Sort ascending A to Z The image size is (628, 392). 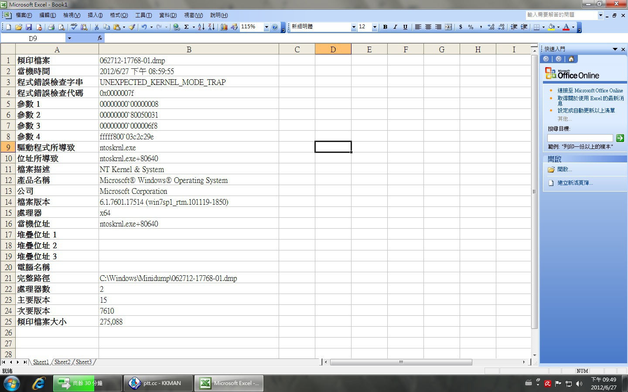click(x=201, y=27)
